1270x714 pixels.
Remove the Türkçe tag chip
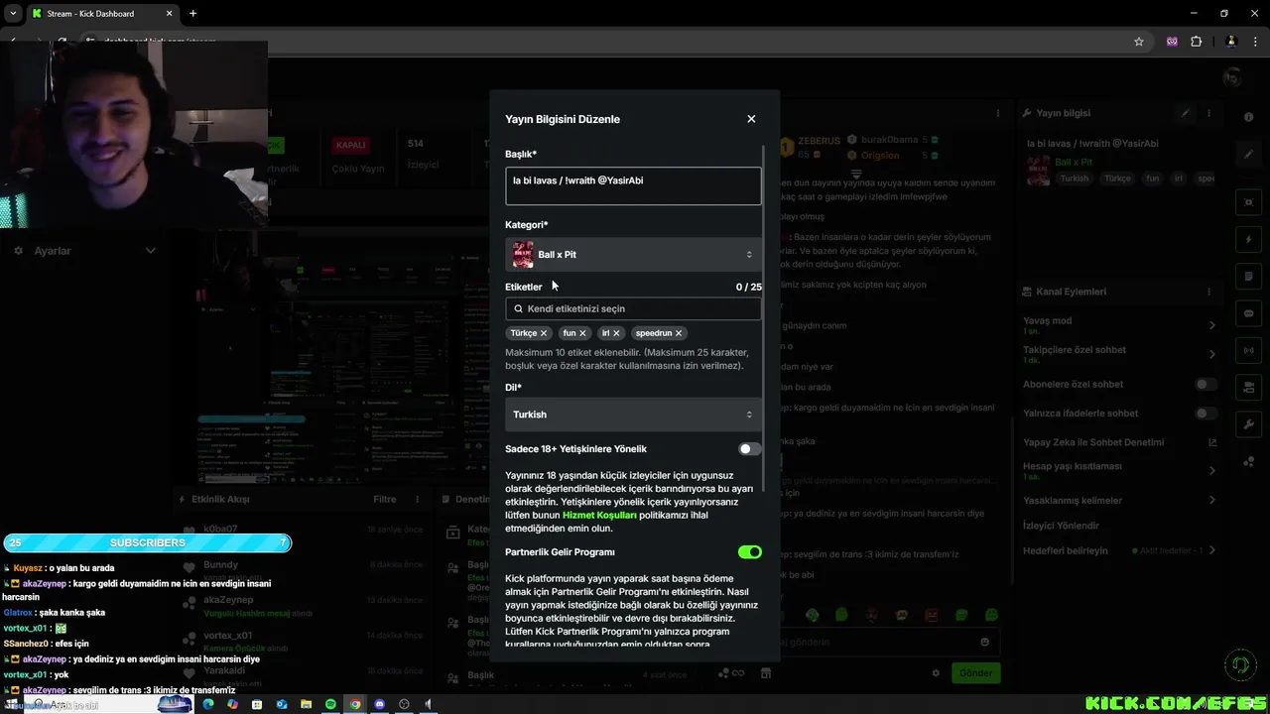544,333
